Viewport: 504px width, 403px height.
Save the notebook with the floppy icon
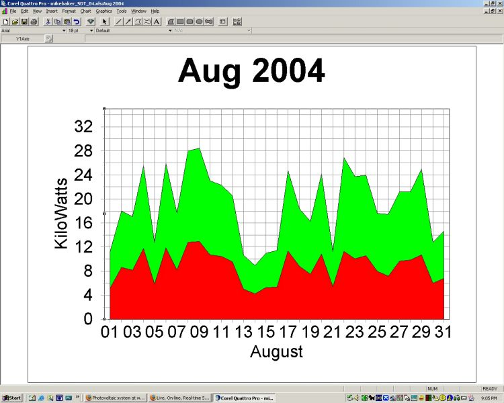(24, 21)
